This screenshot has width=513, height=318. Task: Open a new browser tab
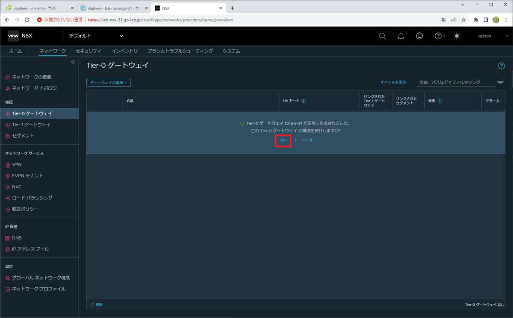(232, 8)
